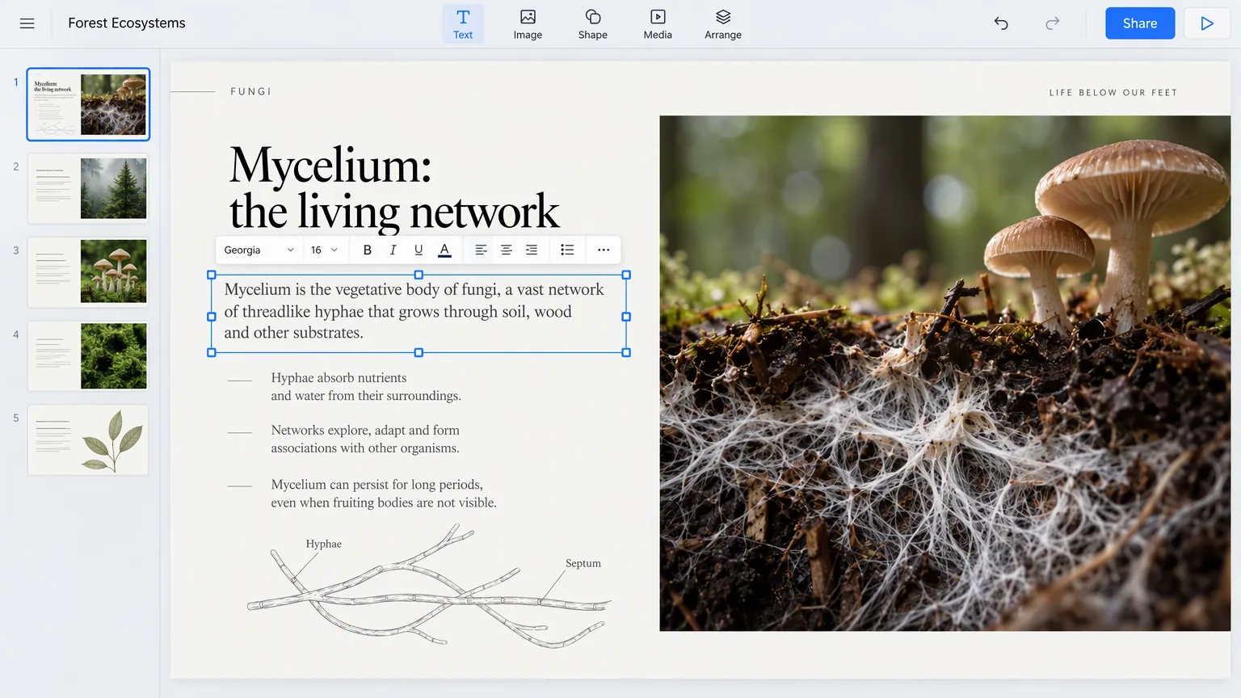Redo the last undone action
The width and height of the screenshot is (1241, 698).
(1052, 23)
